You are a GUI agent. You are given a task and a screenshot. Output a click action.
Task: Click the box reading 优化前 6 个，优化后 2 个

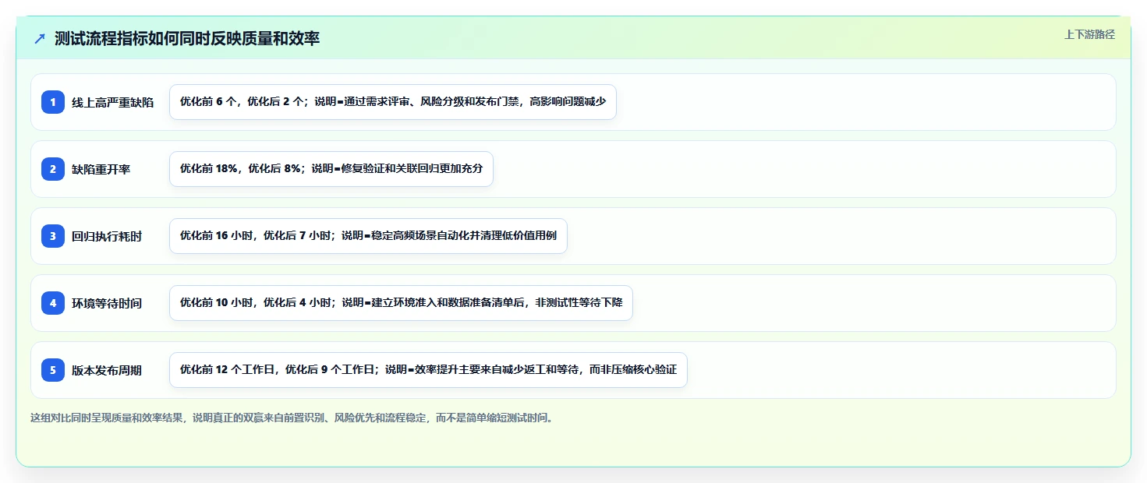point(393,102)
